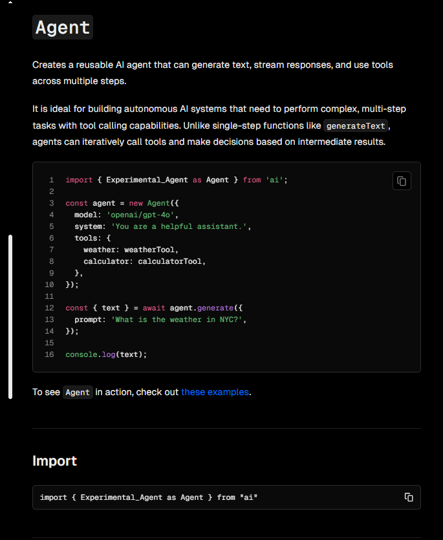Click the agent.generate call in code
This screenshot has height=540, width=443.
pyautogui.click(x=194, y=308)
